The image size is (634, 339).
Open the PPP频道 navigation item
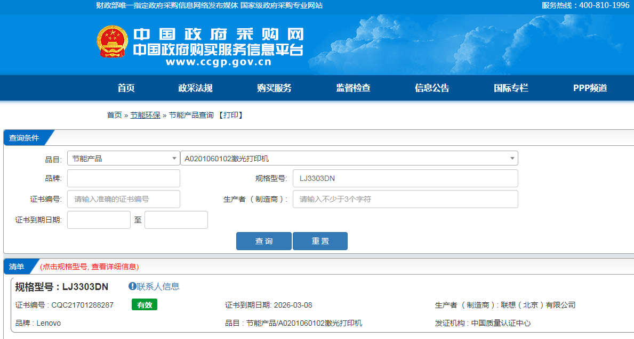pos(590,88)
